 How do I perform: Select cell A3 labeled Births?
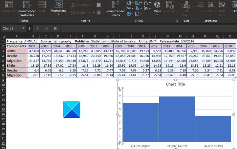point(17,51)
